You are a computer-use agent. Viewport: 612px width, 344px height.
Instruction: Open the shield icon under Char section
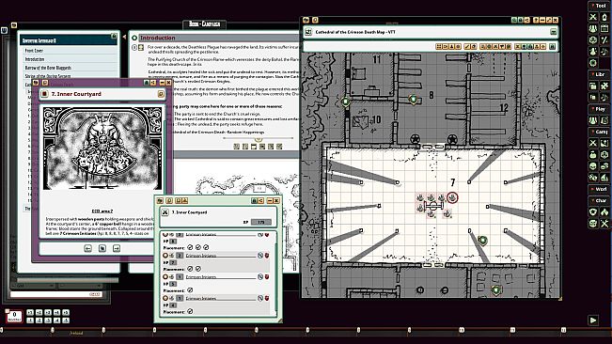coord(593,212)
